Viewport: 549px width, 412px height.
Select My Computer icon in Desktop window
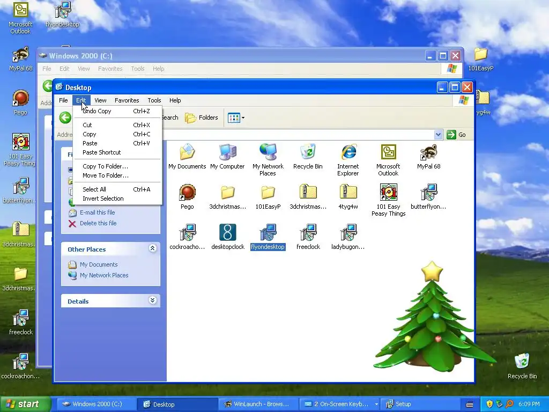(227, 156)
